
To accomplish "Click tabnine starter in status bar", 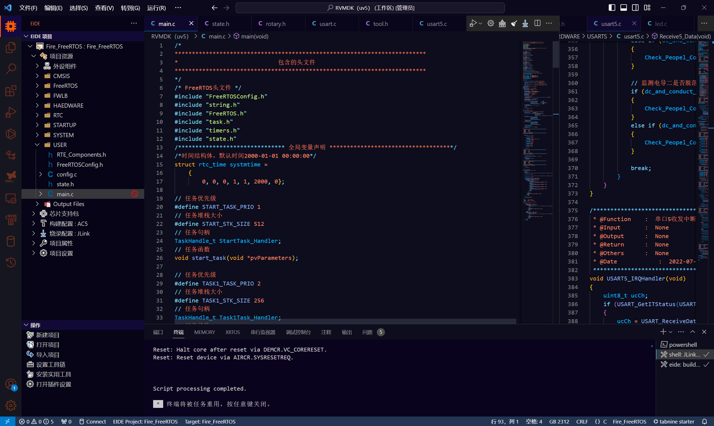I will click(x=674, y=422).
